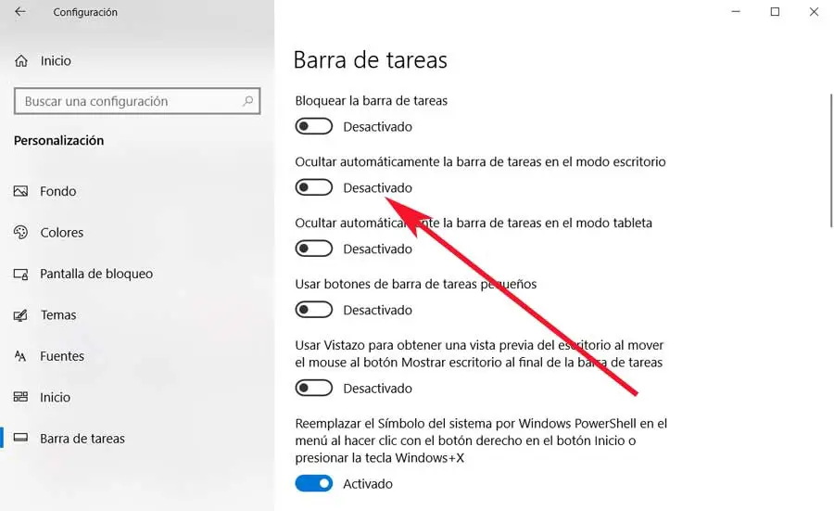The height and width of the screenshot is (511, 834).
Task: Enable hide taskbar in modo tableta switch
Action: 314,249
